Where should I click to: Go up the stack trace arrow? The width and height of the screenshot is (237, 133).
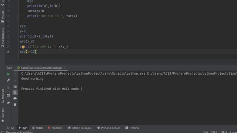coord(15,74)
